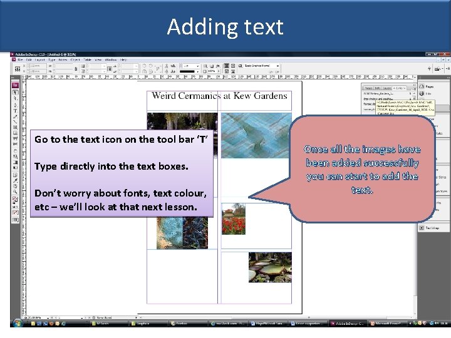Open the Window menu
This screenshot has height=338, width=451.
(111, 60)
